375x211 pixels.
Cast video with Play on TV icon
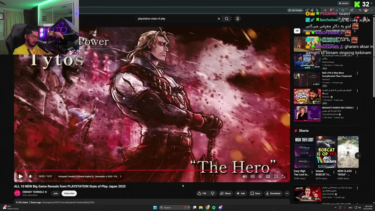(276, 176)
